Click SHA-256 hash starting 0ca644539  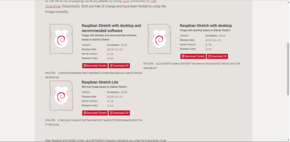click(x=93, y=75)
